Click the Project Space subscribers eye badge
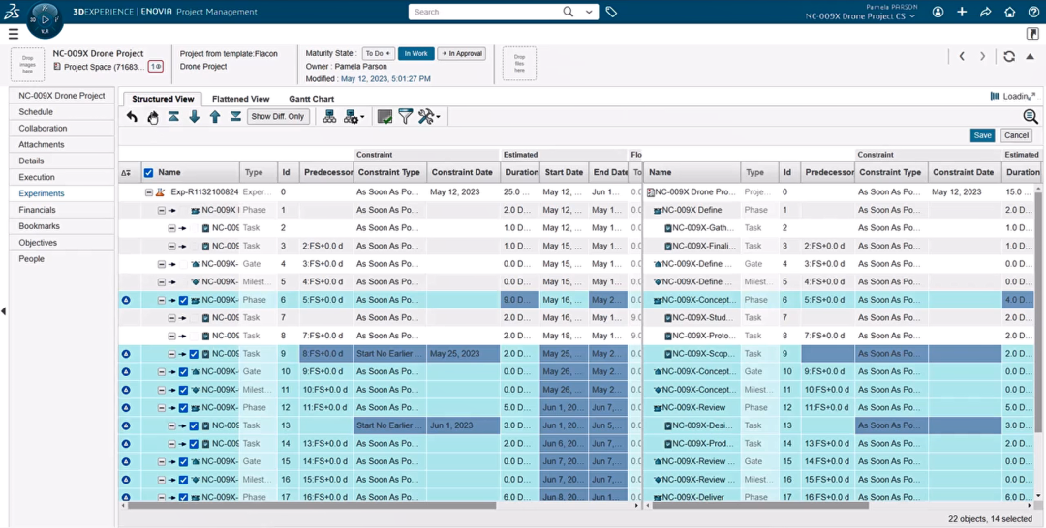 (155, 67)
